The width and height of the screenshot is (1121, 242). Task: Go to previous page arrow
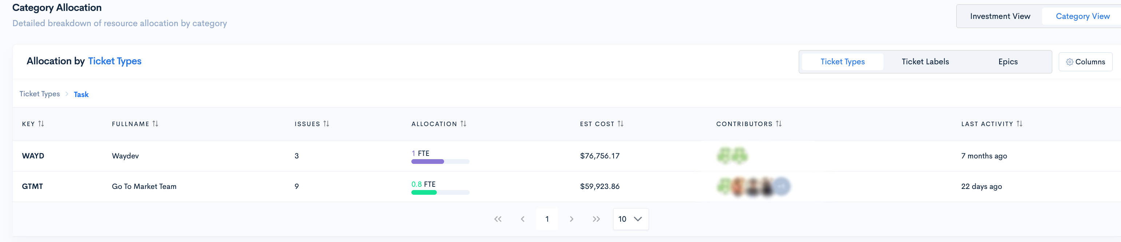[523, 219]
